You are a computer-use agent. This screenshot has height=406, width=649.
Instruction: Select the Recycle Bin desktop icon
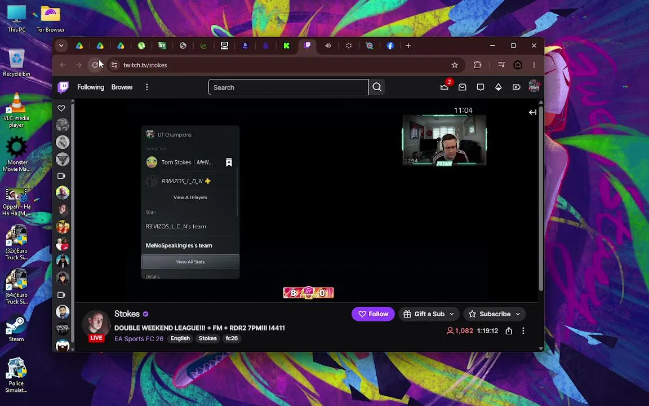point(16,63)
